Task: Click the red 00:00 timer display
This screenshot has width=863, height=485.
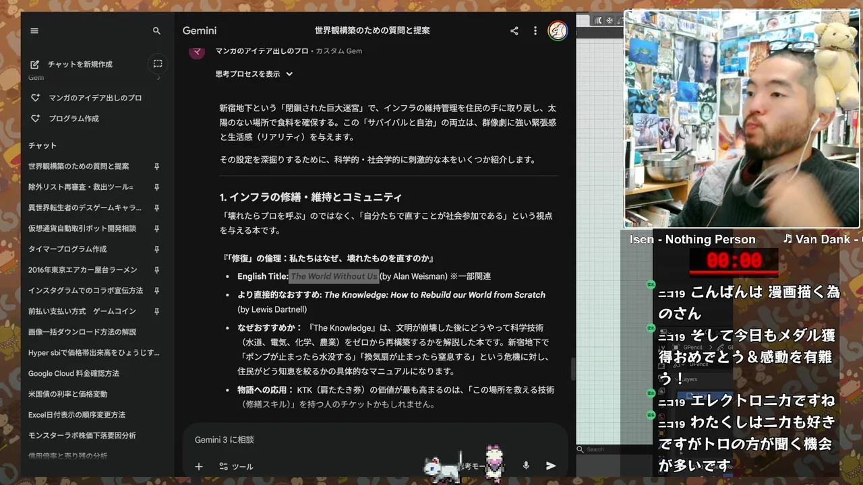Action: click(734, 261)
